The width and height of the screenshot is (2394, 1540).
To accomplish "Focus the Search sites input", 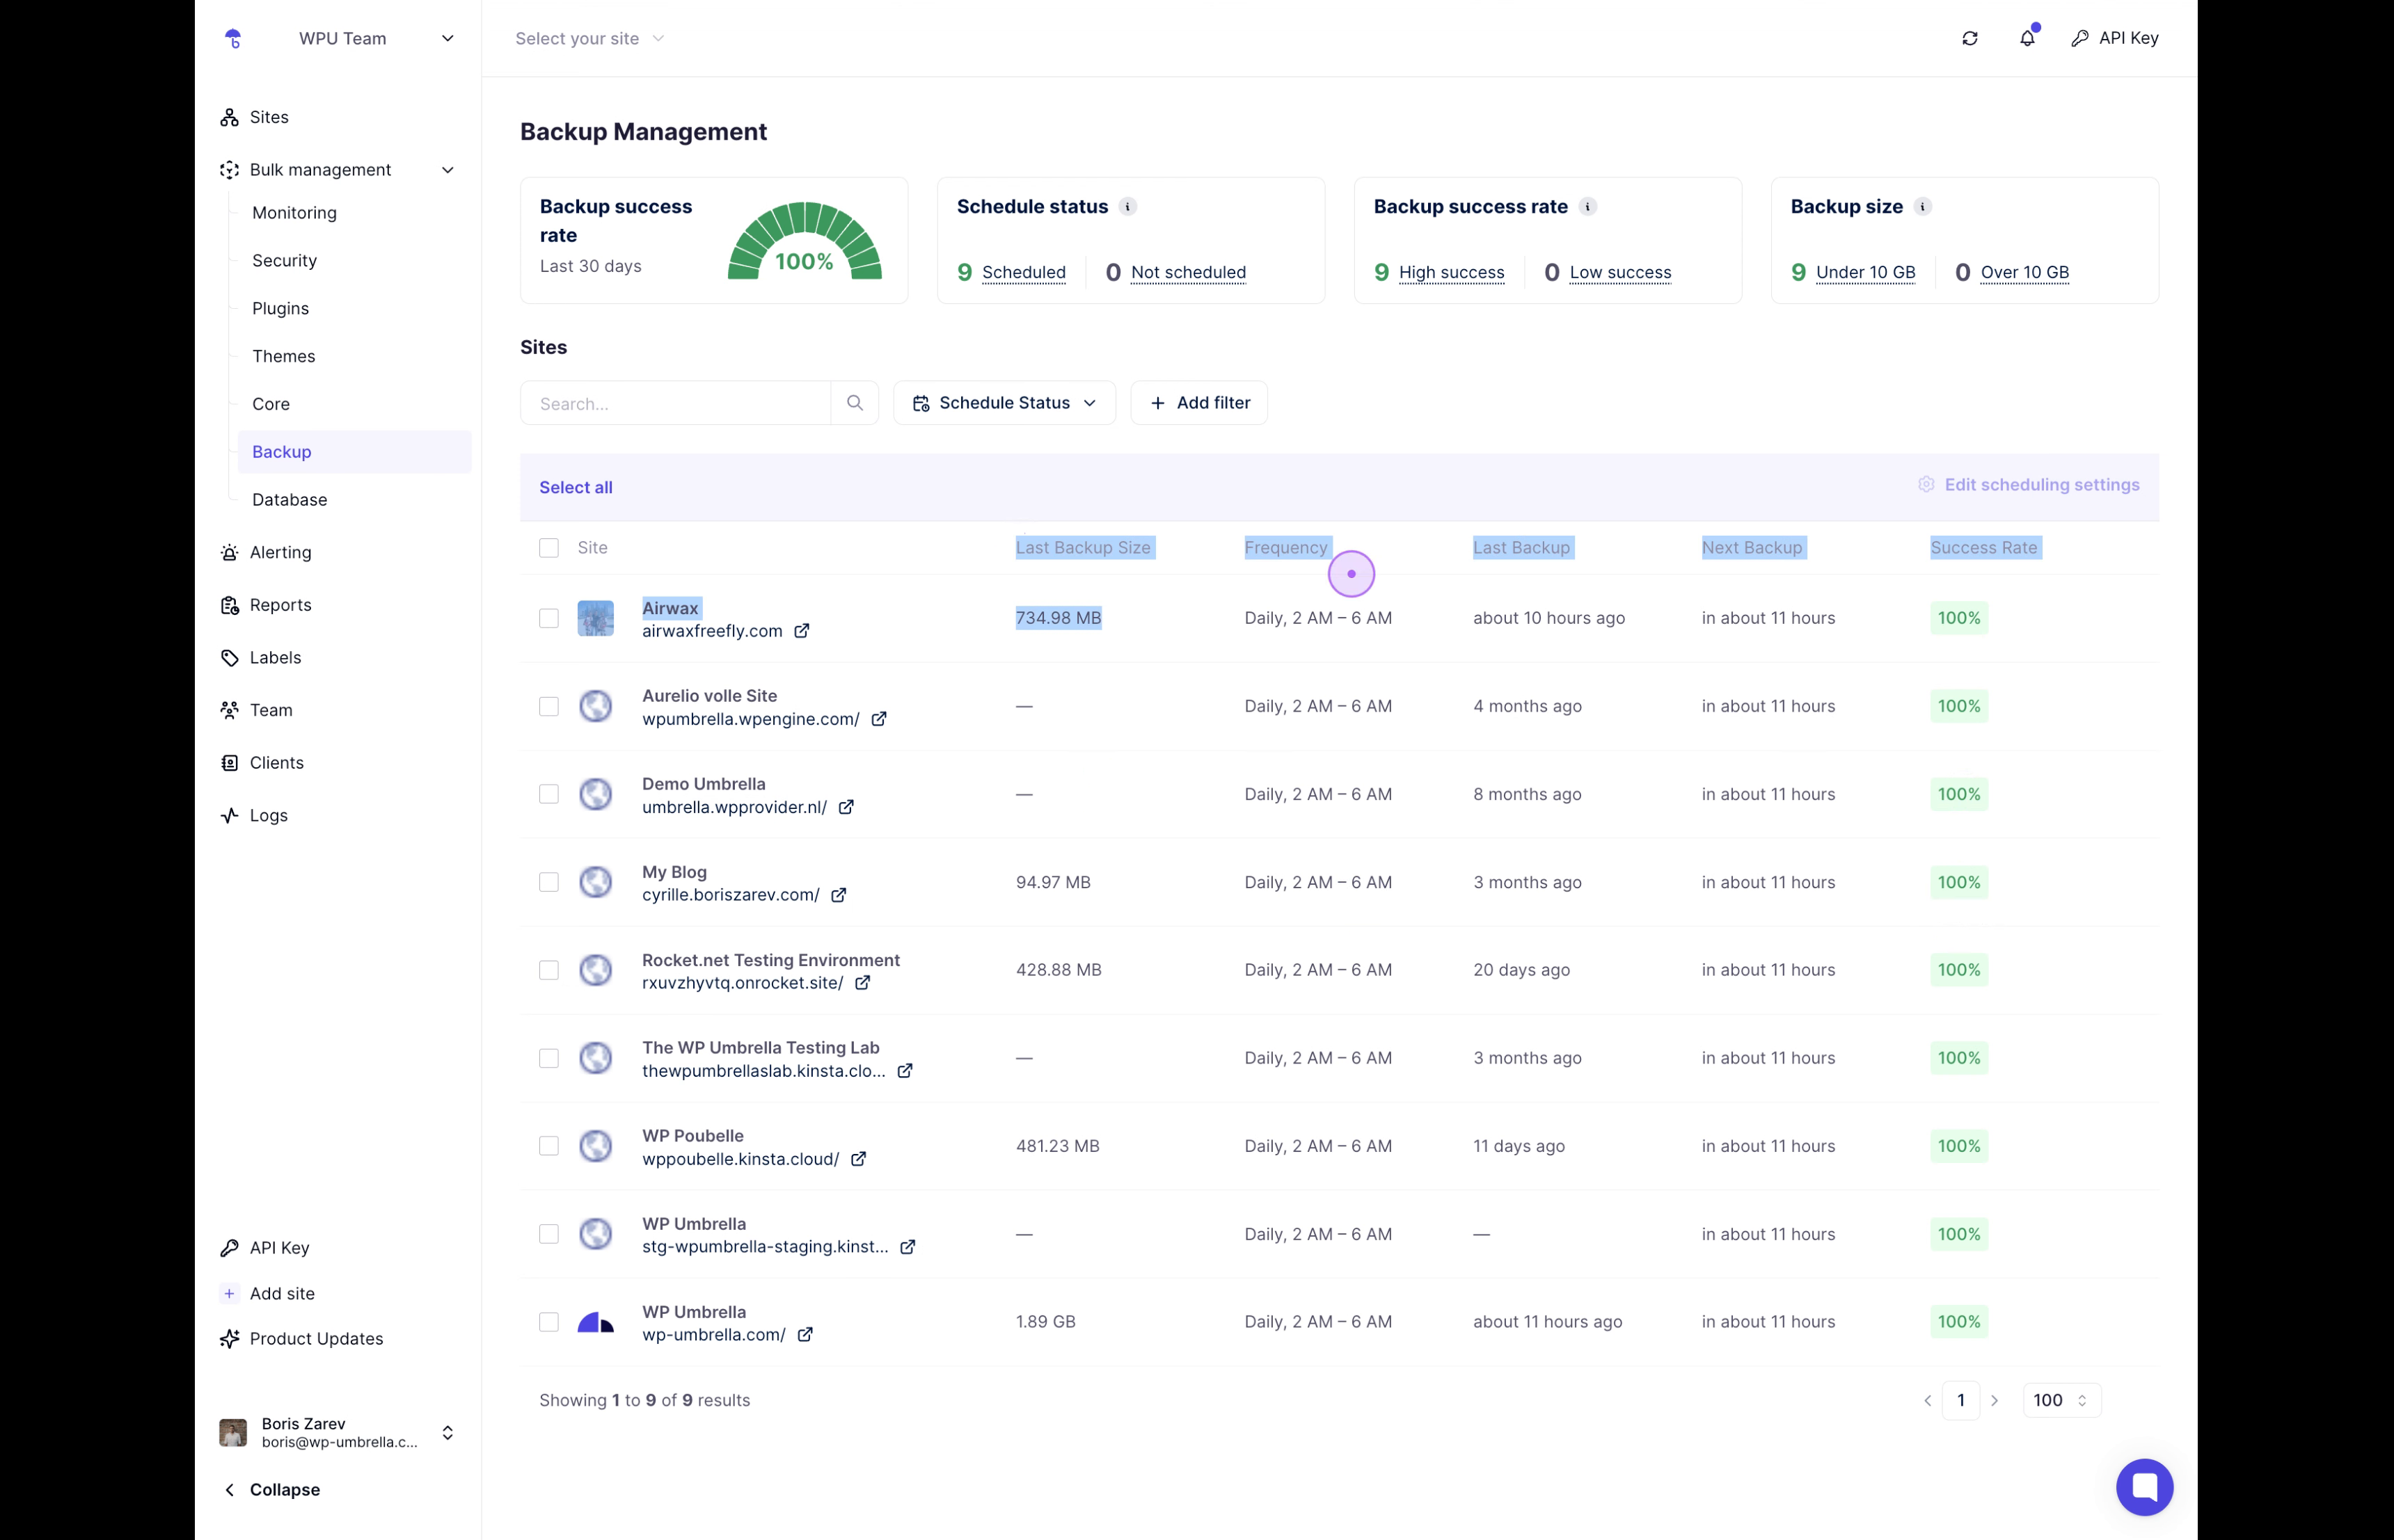I will 675,403.
